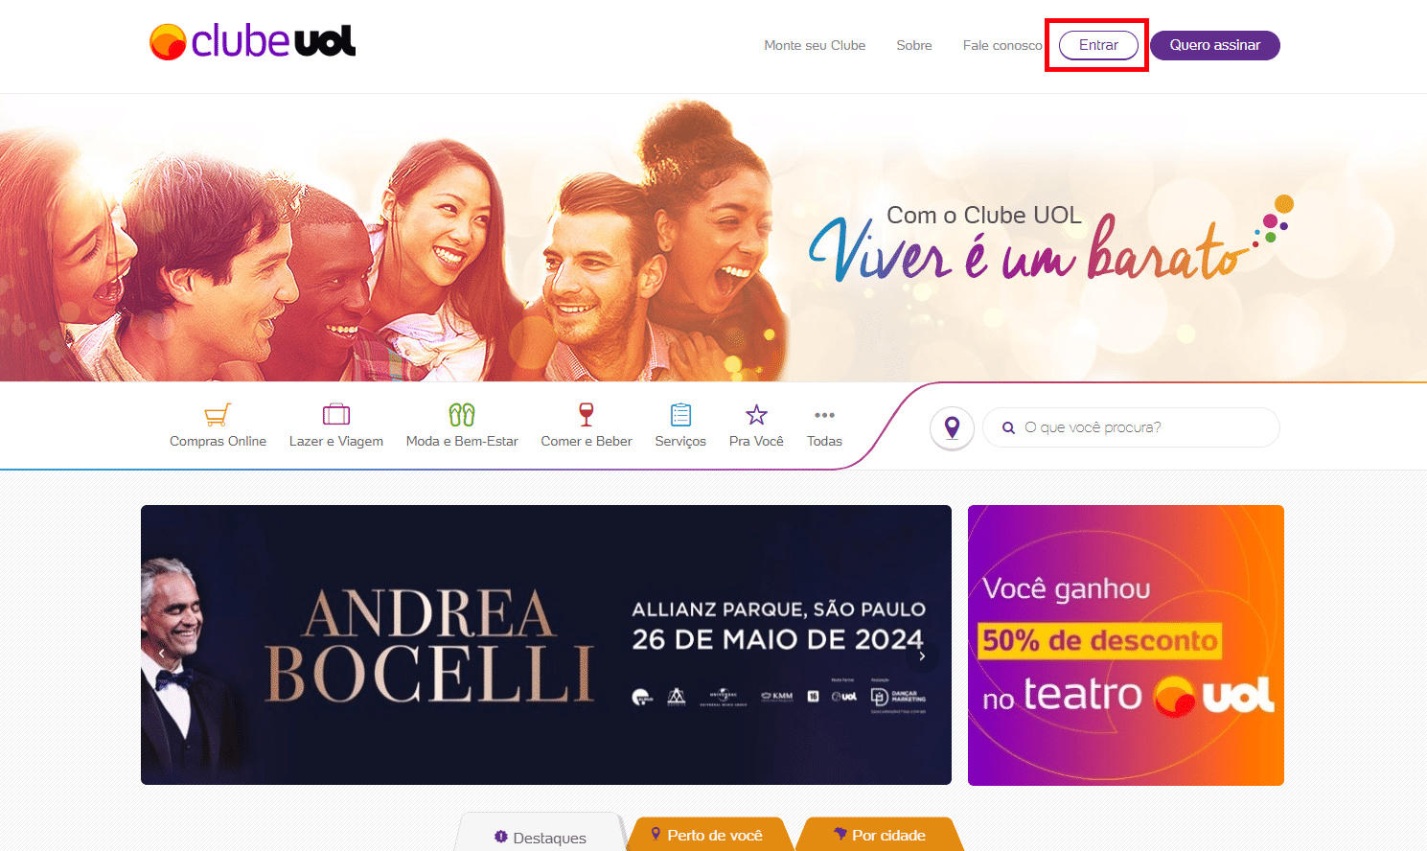
Task: Focus the 'O que você procura?' search field
Action: [1131, 427]
